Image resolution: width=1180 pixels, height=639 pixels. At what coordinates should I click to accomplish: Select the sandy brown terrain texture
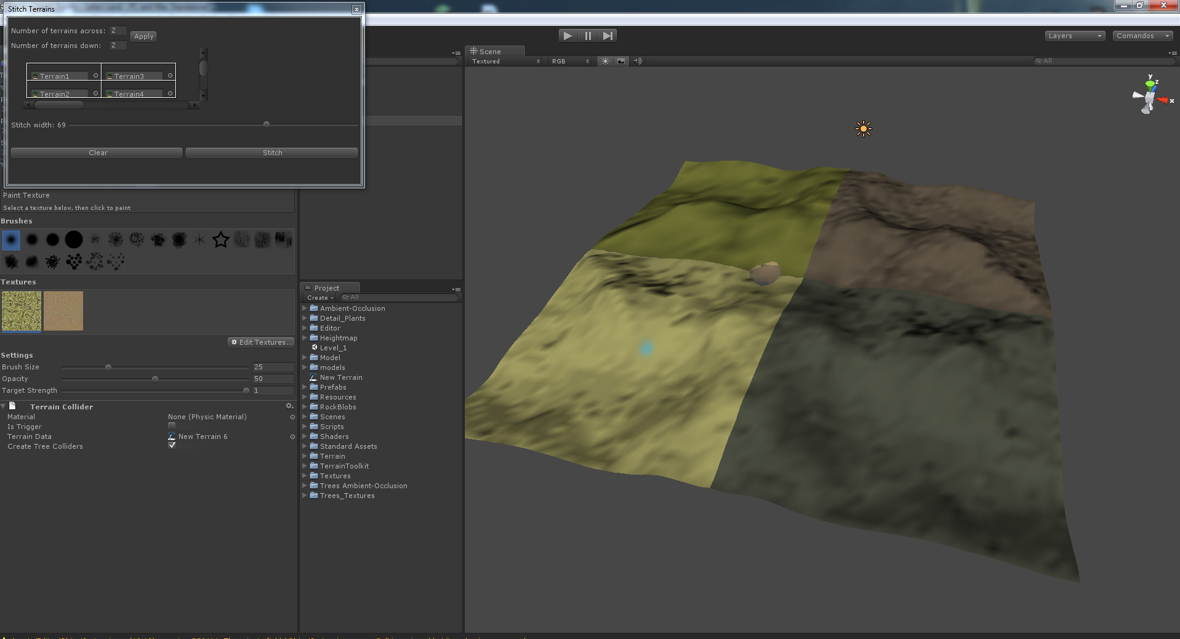(x=63, y=311)
